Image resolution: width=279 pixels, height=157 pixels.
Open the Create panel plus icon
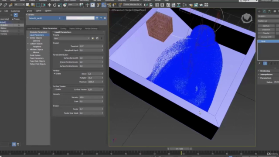[x=259, y=11]
